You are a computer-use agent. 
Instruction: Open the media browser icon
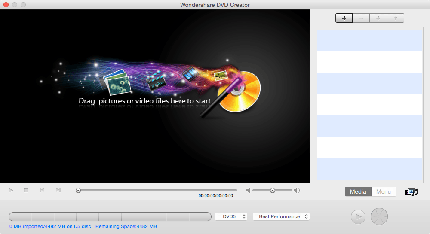coord(411,192)
